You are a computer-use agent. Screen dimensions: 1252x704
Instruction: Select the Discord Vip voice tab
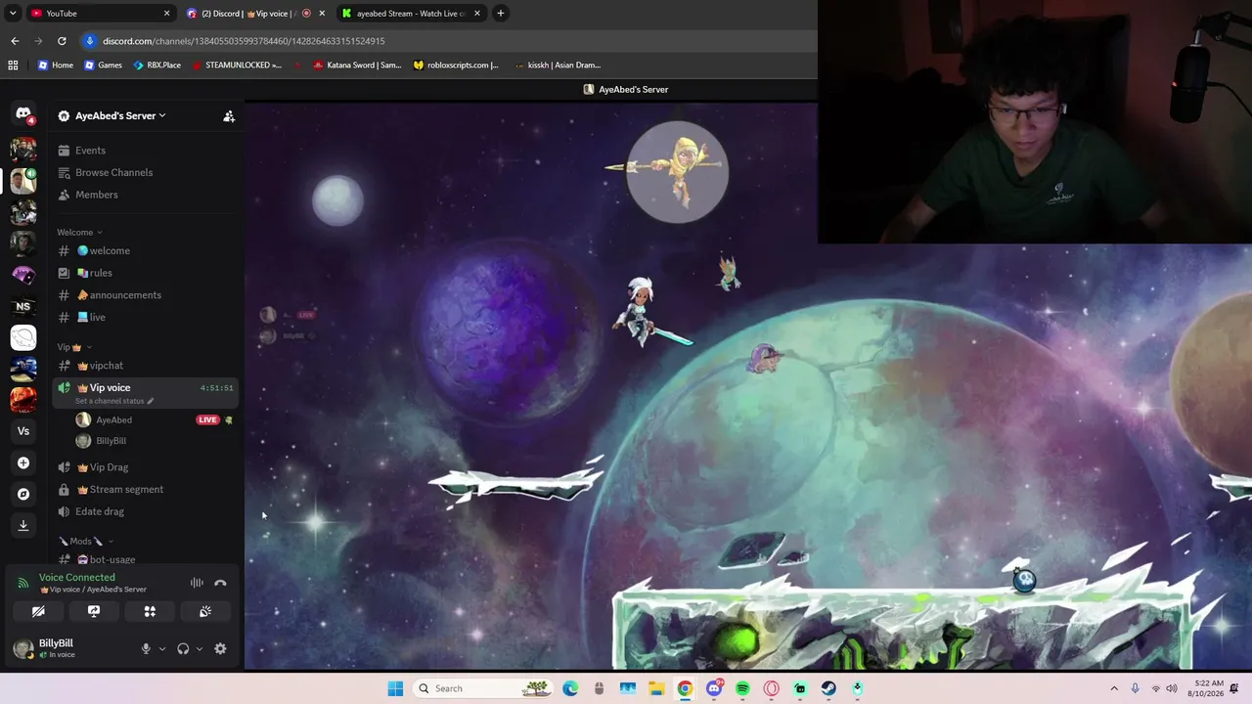pos(255,13)
